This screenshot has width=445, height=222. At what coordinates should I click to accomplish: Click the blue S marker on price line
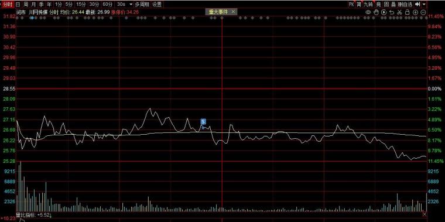pyautogui.click(x=203, y=122)
